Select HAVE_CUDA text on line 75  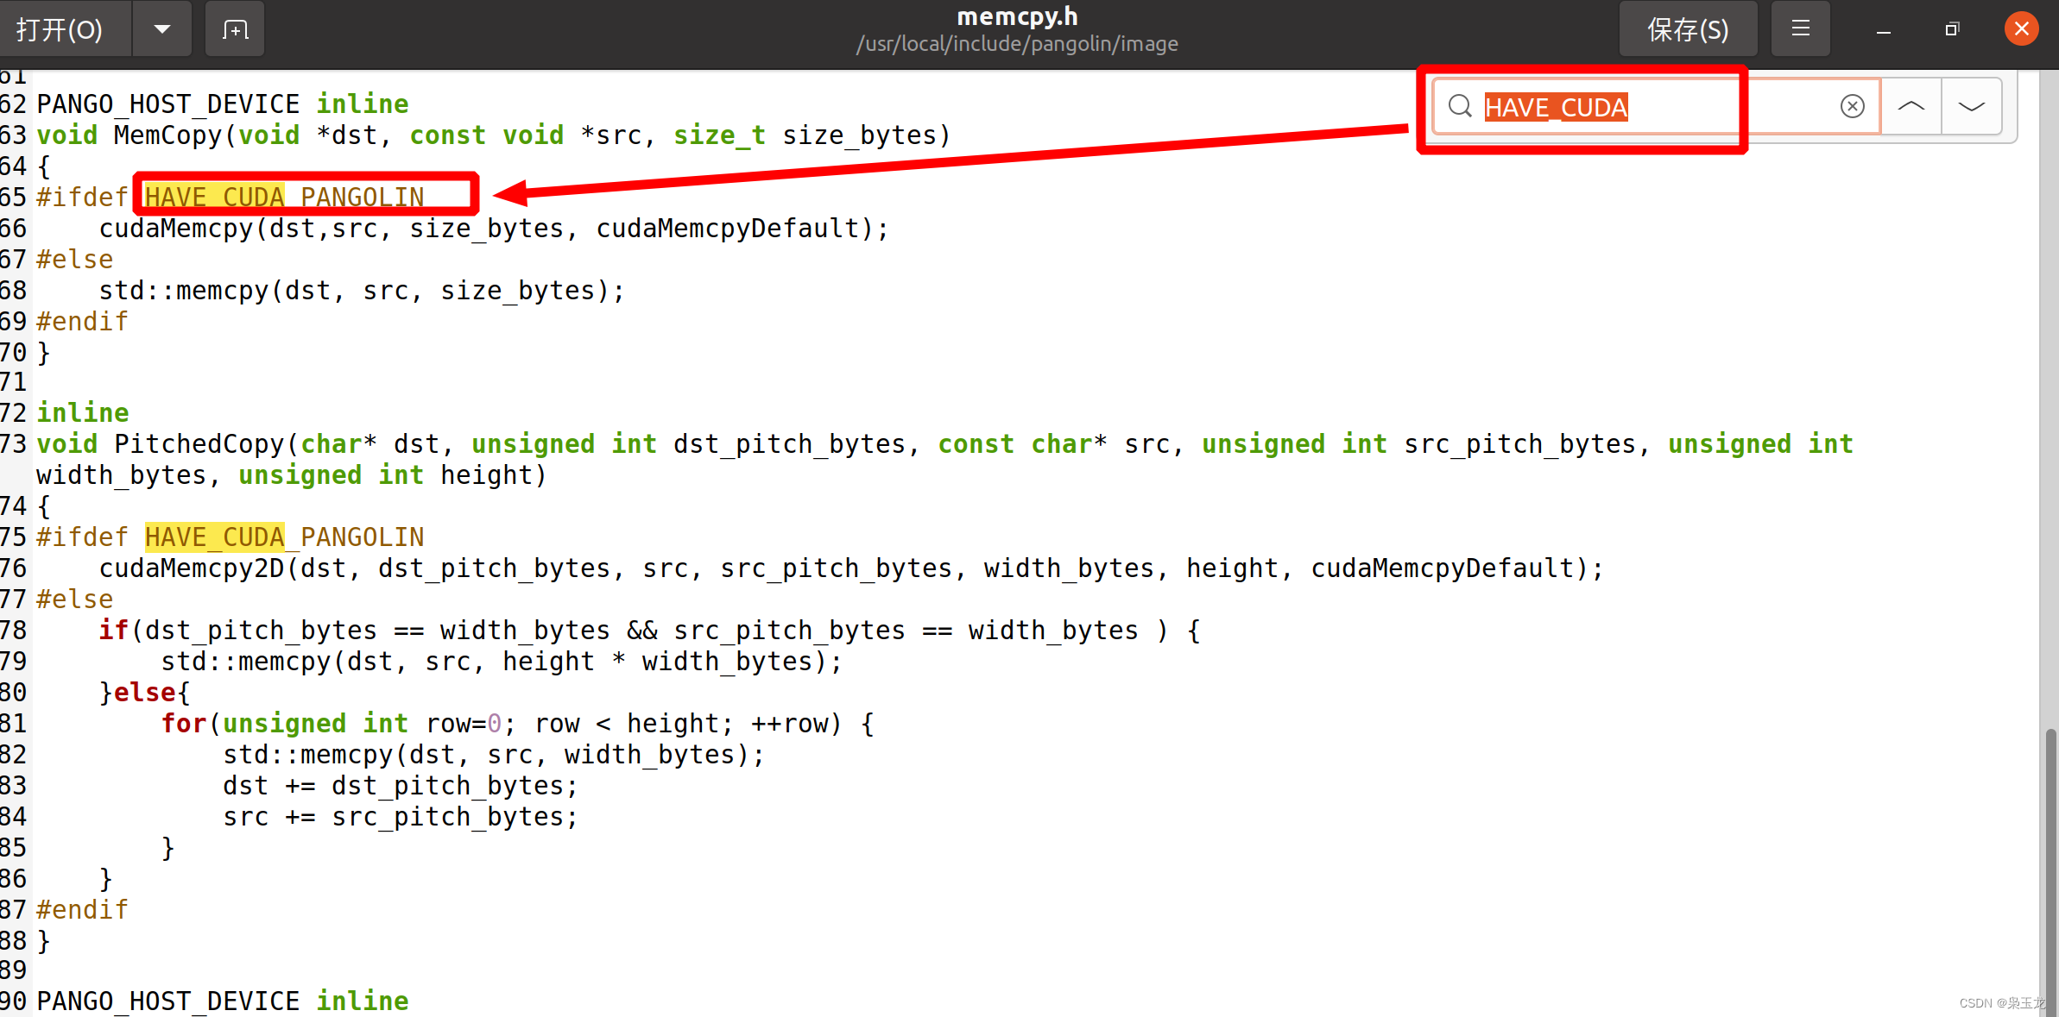(212, 536)
